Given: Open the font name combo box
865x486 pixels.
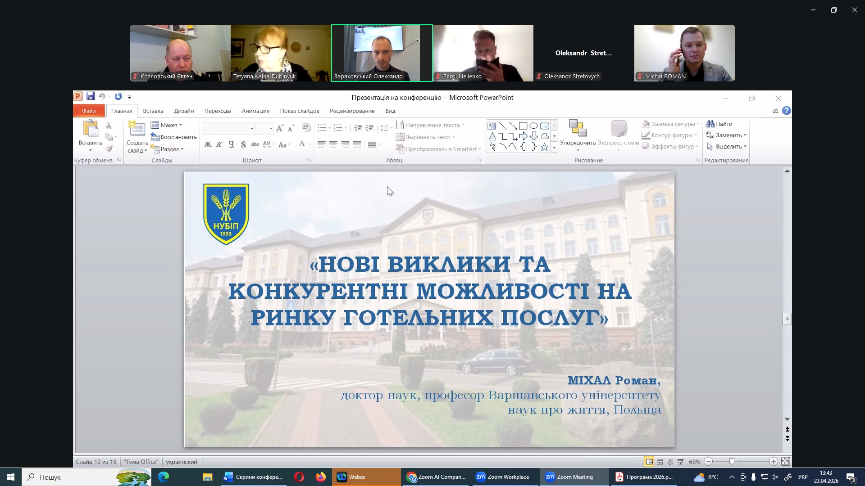Looking at the screenshot, I should click(228, 129).
